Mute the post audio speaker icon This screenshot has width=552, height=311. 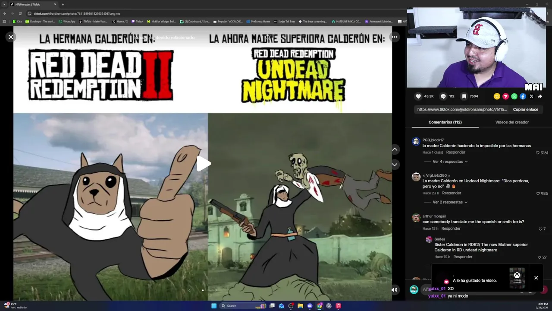coord(394,290)
